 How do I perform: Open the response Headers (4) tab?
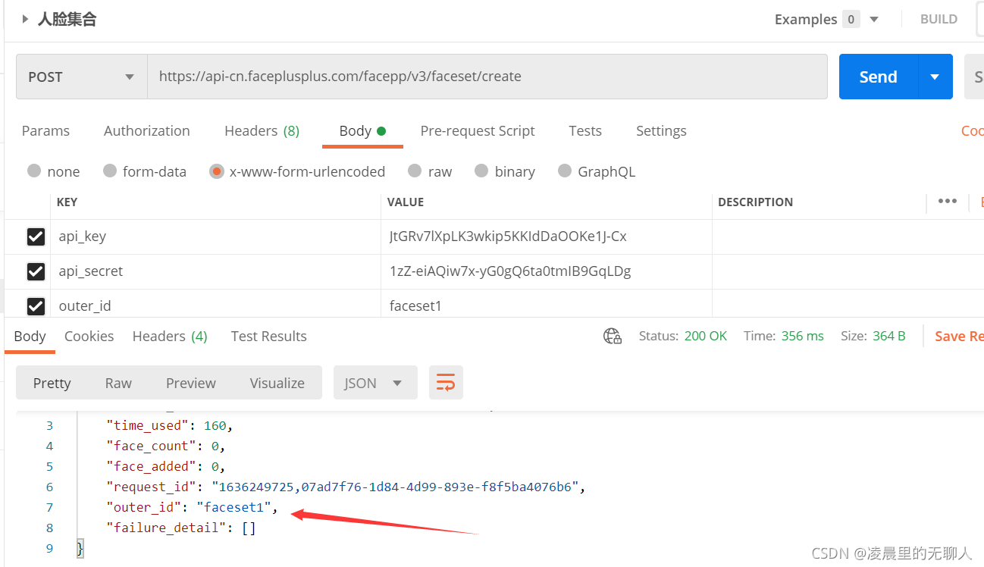[170, 337]
